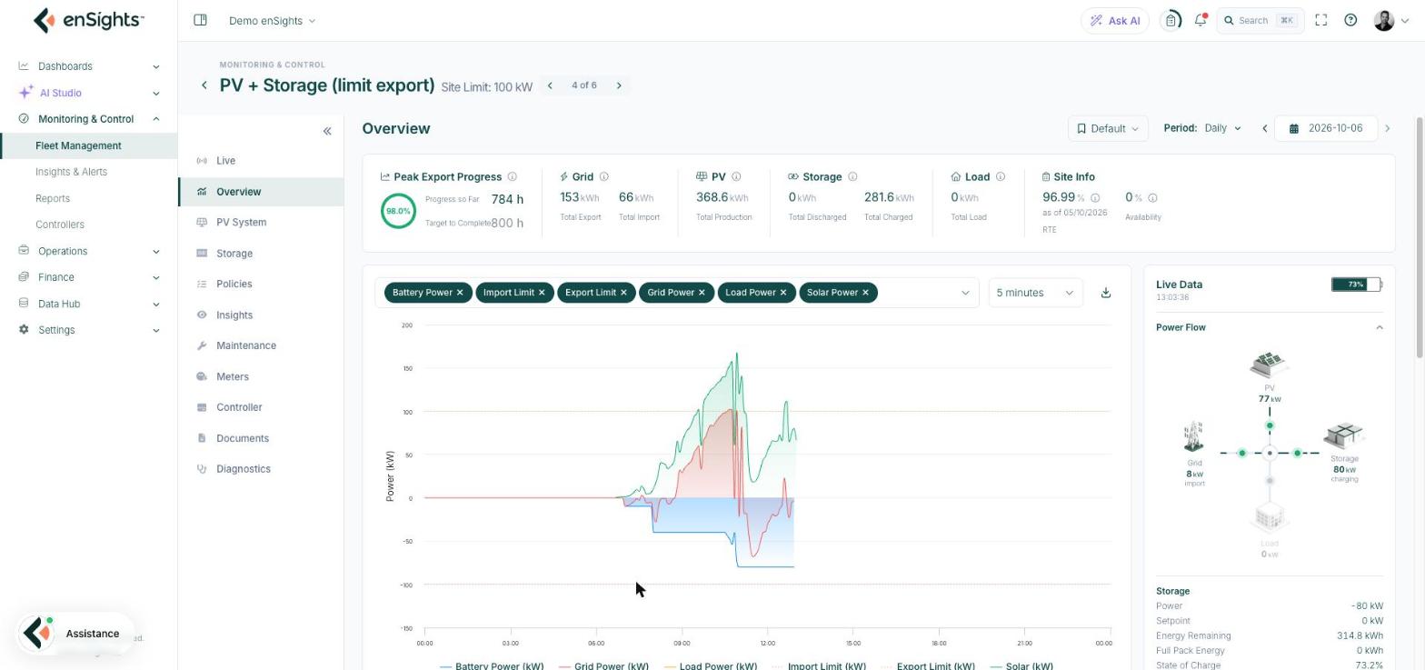Image resolution: width=1425 pixels, height=670 pixels.
Task: Collapse the Power Flow section
Action: tap(1380, 327)
